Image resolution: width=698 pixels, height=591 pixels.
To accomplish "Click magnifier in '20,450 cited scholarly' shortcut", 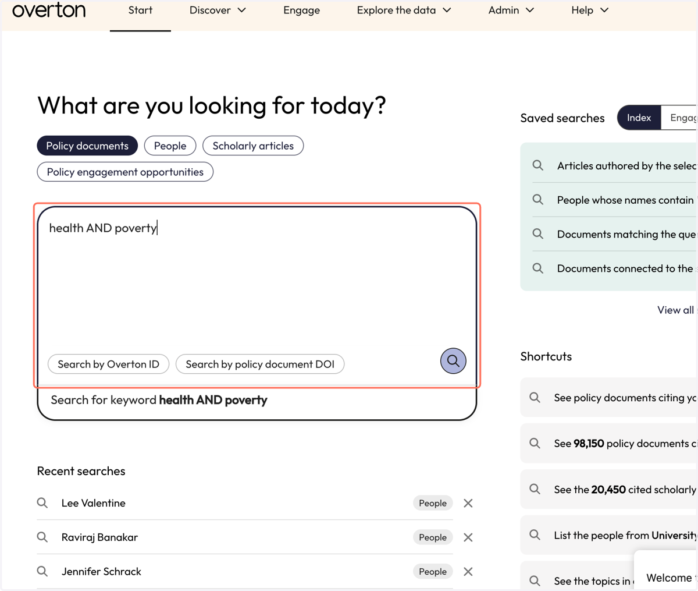I will point(535,489).
